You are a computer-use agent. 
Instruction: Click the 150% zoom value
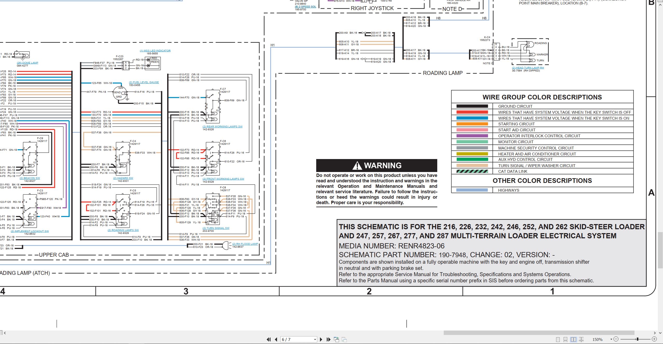point(597,340)
